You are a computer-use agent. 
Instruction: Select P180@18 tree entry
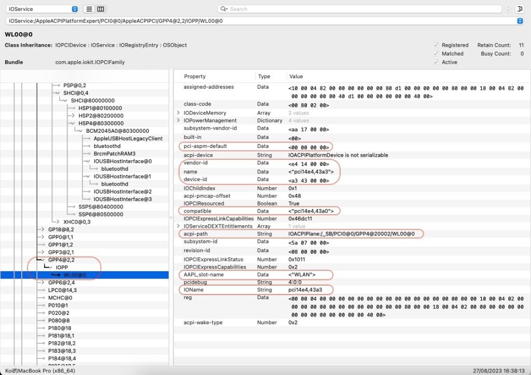click(x=60, y=328)
